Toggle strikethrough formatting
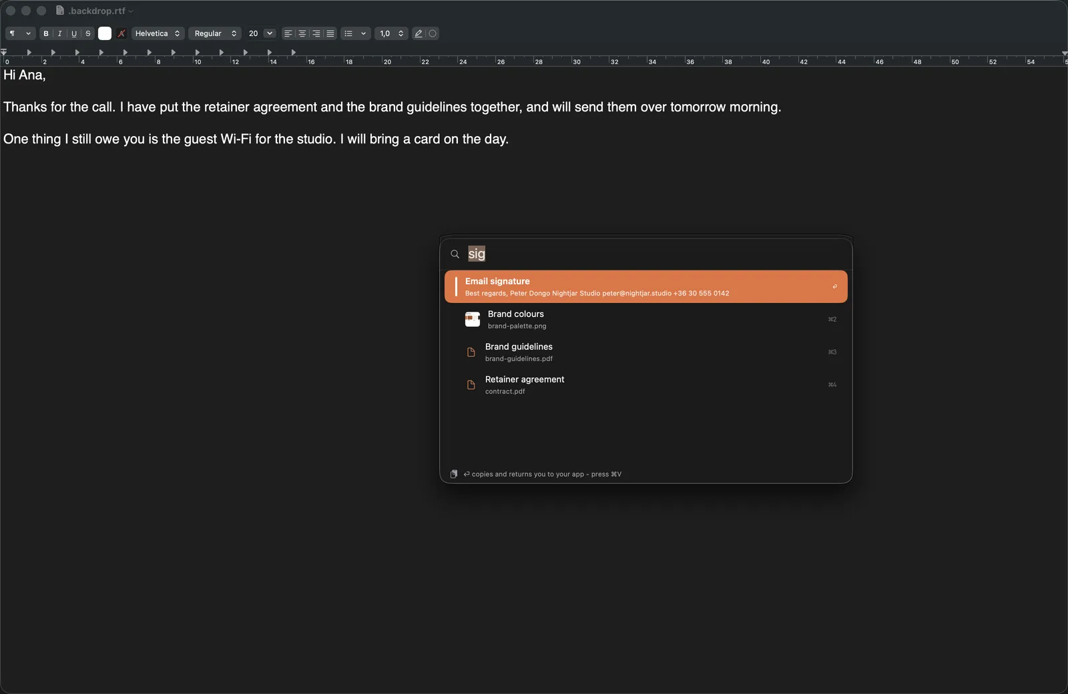 pyautogui.click(x=88, y=33)
